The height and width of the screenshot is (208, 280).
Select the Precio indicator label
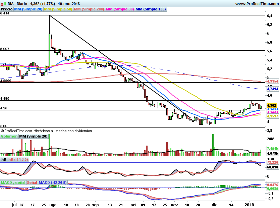[7, 9]
